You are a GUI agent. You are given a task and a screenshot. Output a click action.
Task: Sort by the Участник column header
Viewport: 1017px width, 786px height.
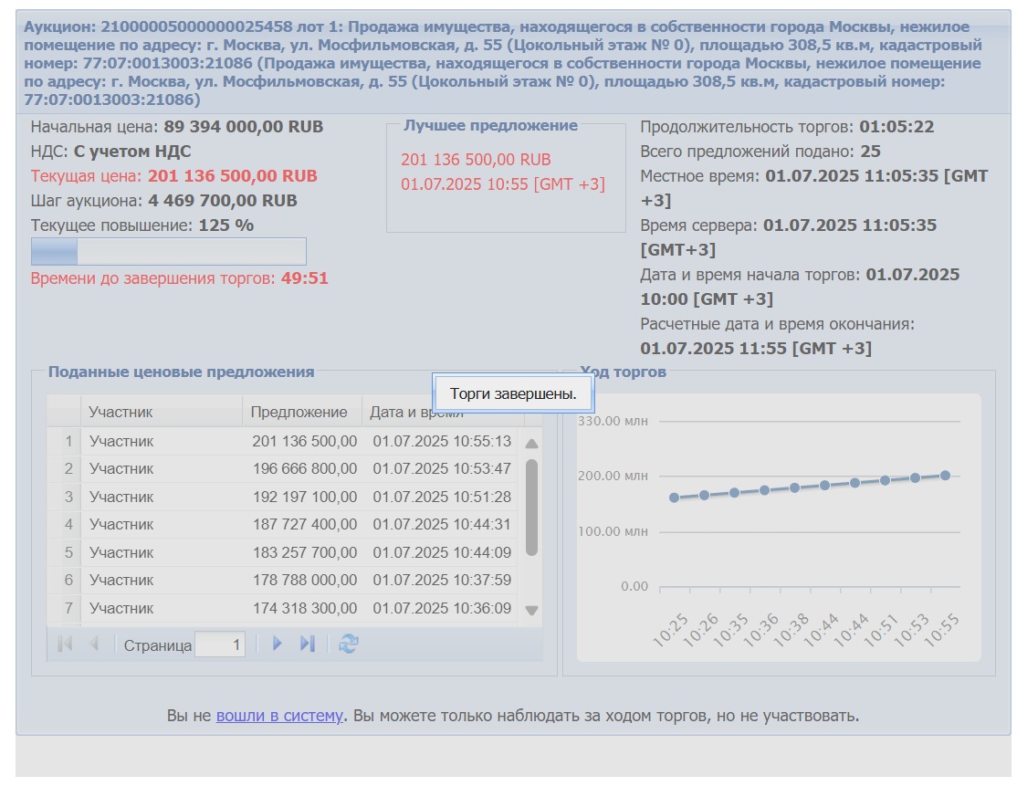[161, 413]
